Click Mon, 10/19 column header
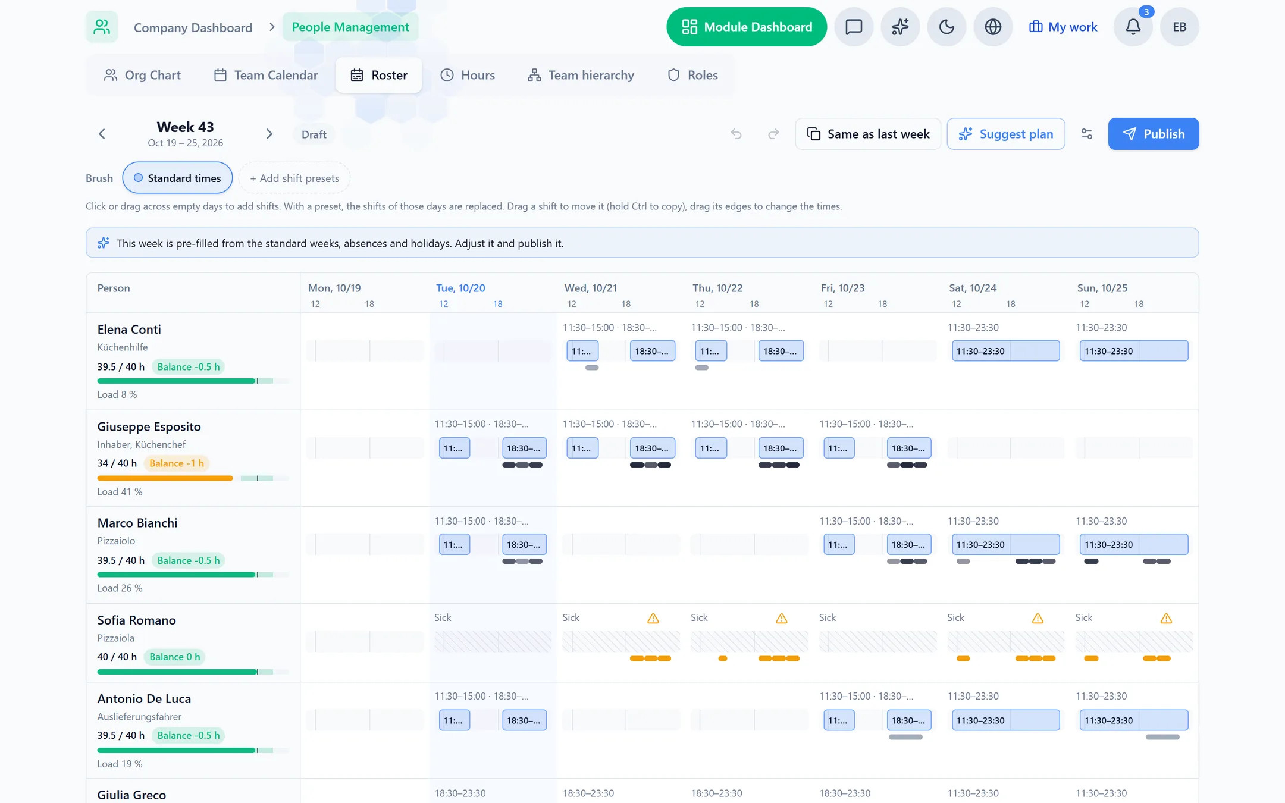The height and width of the screenshot is (803, 1285). point(334,288)
